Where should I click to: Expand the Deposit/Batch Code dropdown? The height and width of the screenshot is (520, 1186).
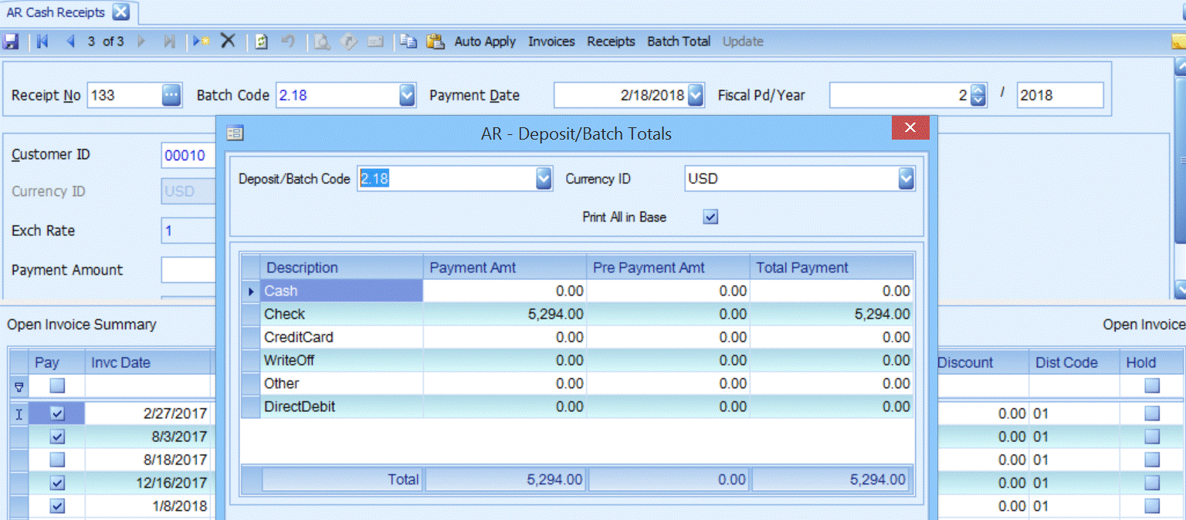(x=544, y=179)
